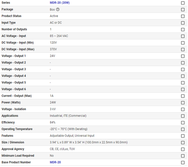The height and width of the screenshot is (167, 188).
Task: Click the Package help question mark icon
Action: click(x=58, y=9)
